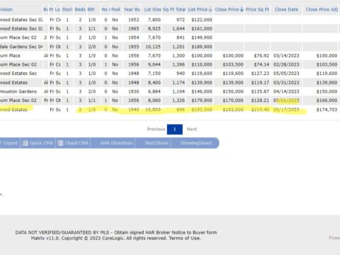Sort table by Year Built column
This screenshot has width=340, height=255.
coord(132,10)
